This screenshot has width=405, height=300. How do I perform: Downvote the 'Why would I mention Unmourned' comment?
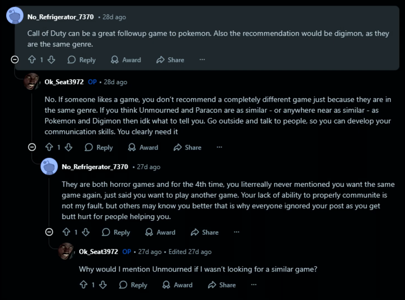(103, 285)
